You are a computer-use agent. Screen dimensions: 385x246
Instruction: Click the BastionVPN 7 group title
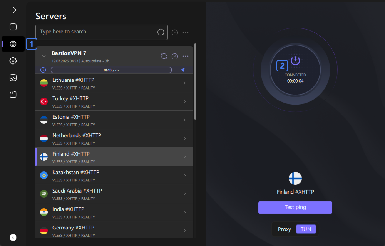click(x=69, y=53)
